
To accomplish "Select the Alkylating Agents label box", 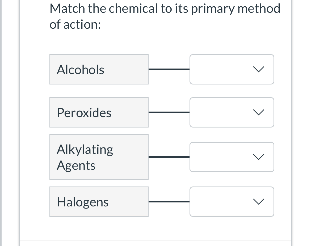I will coord(99,157).
